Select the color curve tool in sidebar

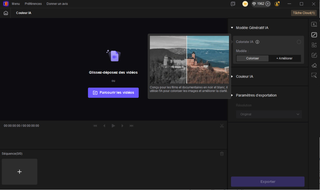tap(314, 35)
